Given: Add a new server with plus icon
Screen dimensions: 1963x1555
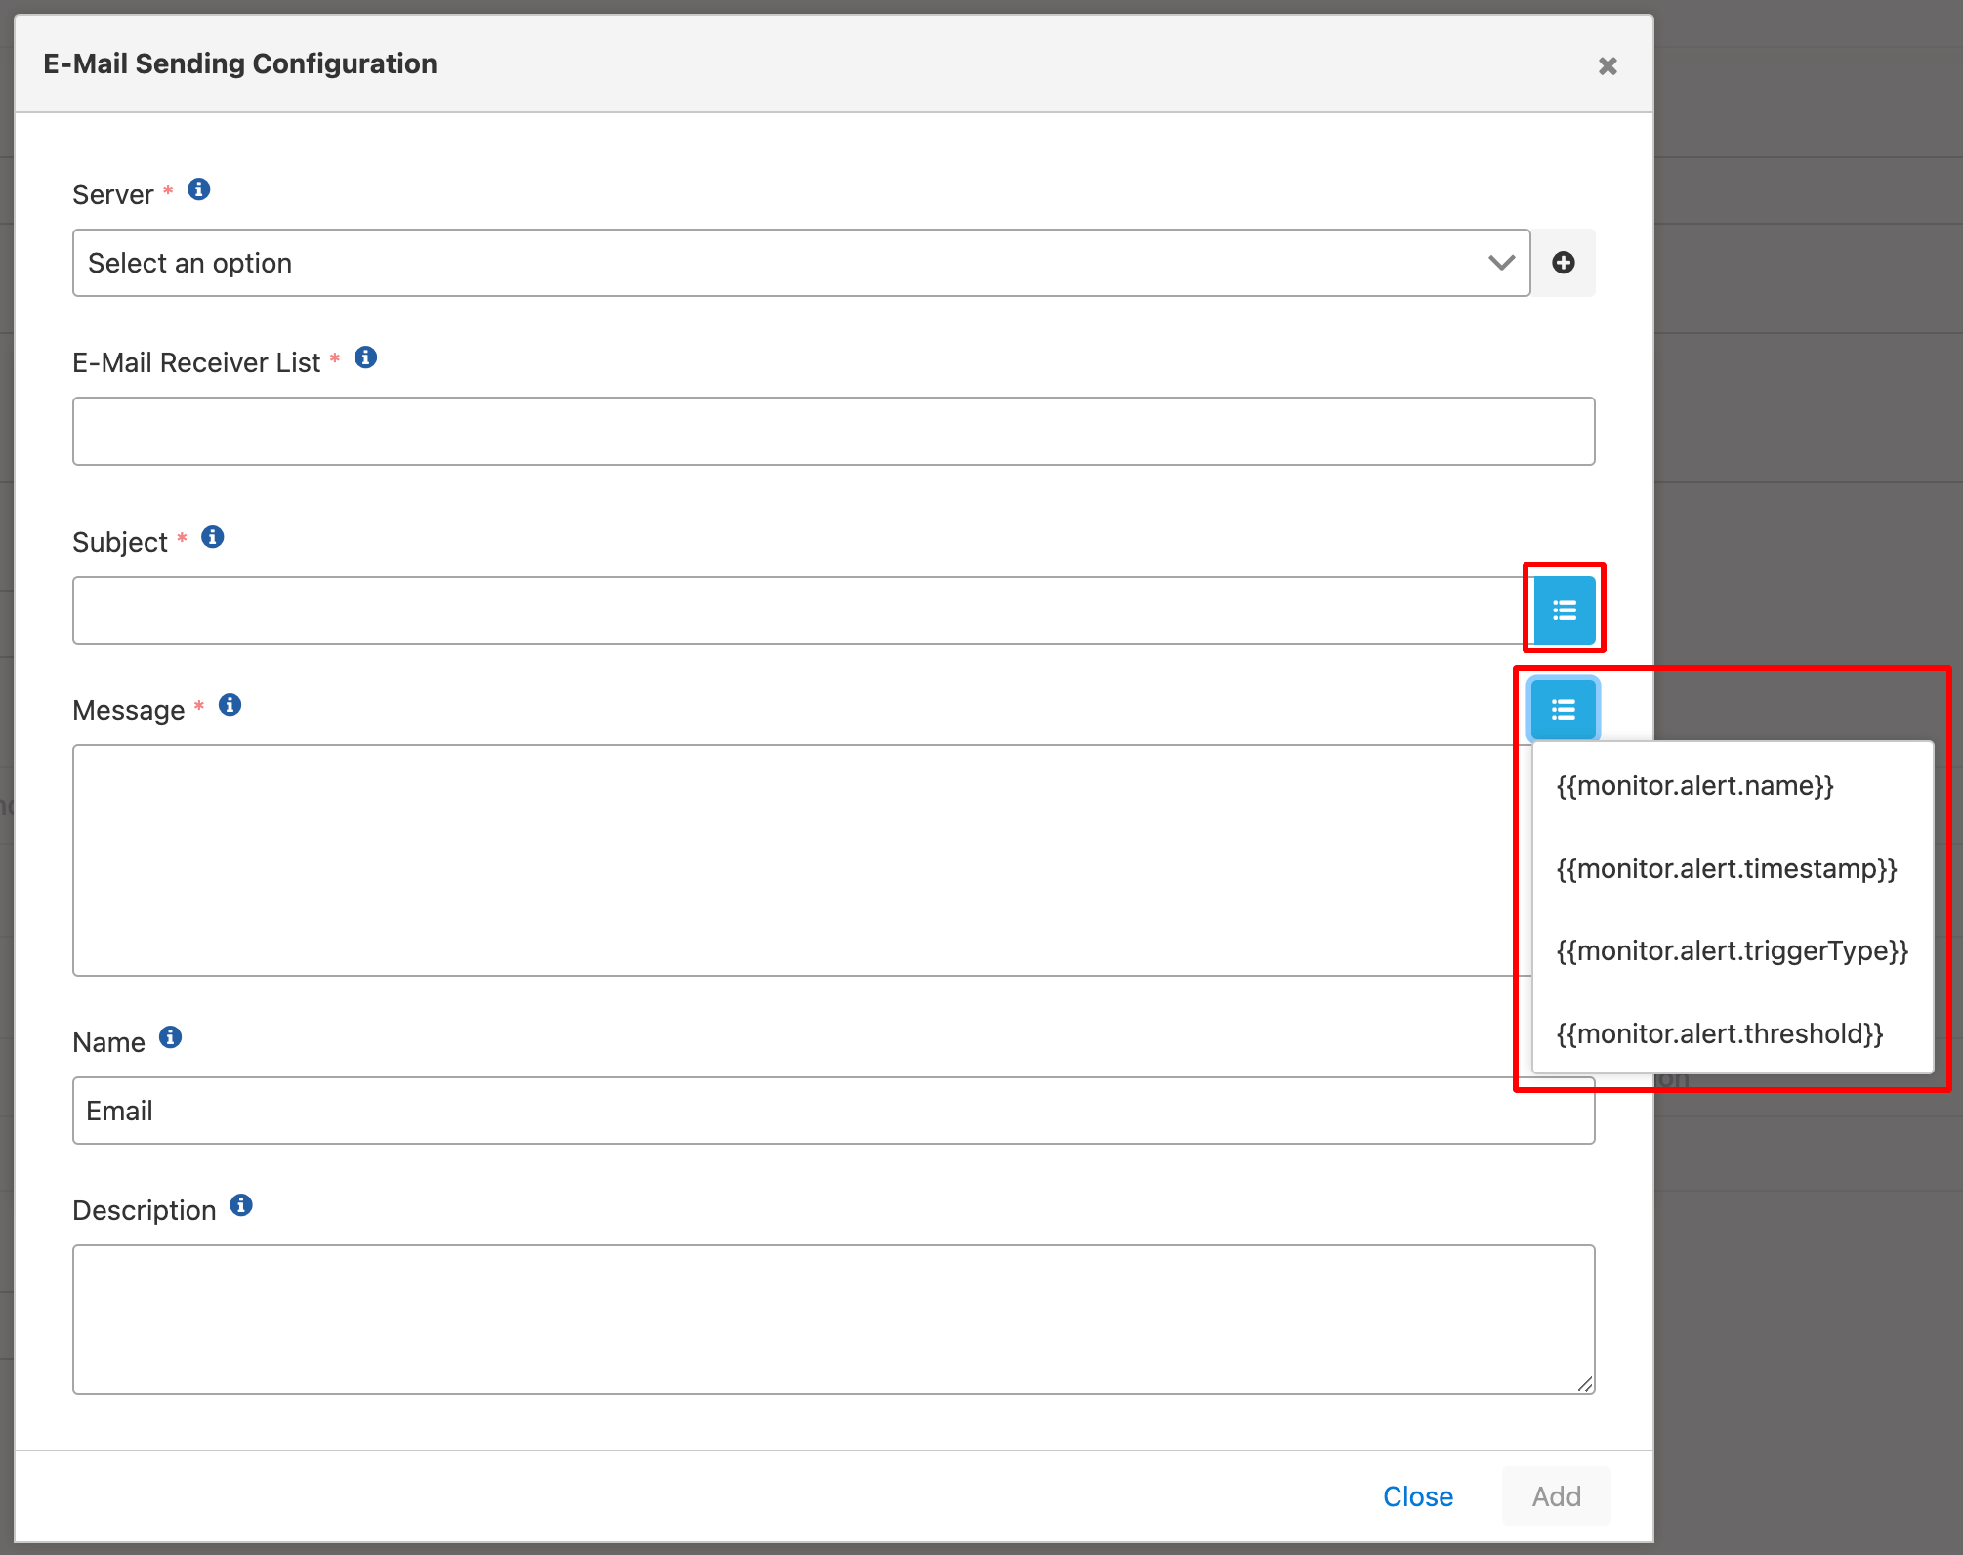Looking at the screenshot, I should (x=1563, y=263).
